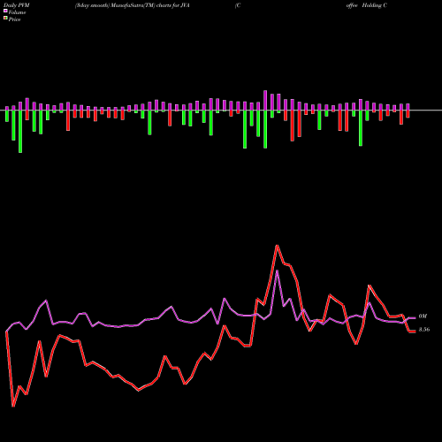The width and height of the screenshot is (442, 442).
Task: Click the Price legend color swatch
Action: tap(5, 19)
